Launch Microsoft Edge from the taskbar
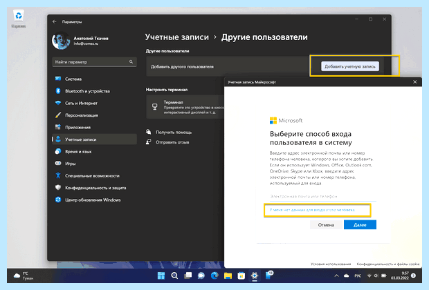Image resolution: width=429 pixels, height=290 pixels. (x=214, y=275)
